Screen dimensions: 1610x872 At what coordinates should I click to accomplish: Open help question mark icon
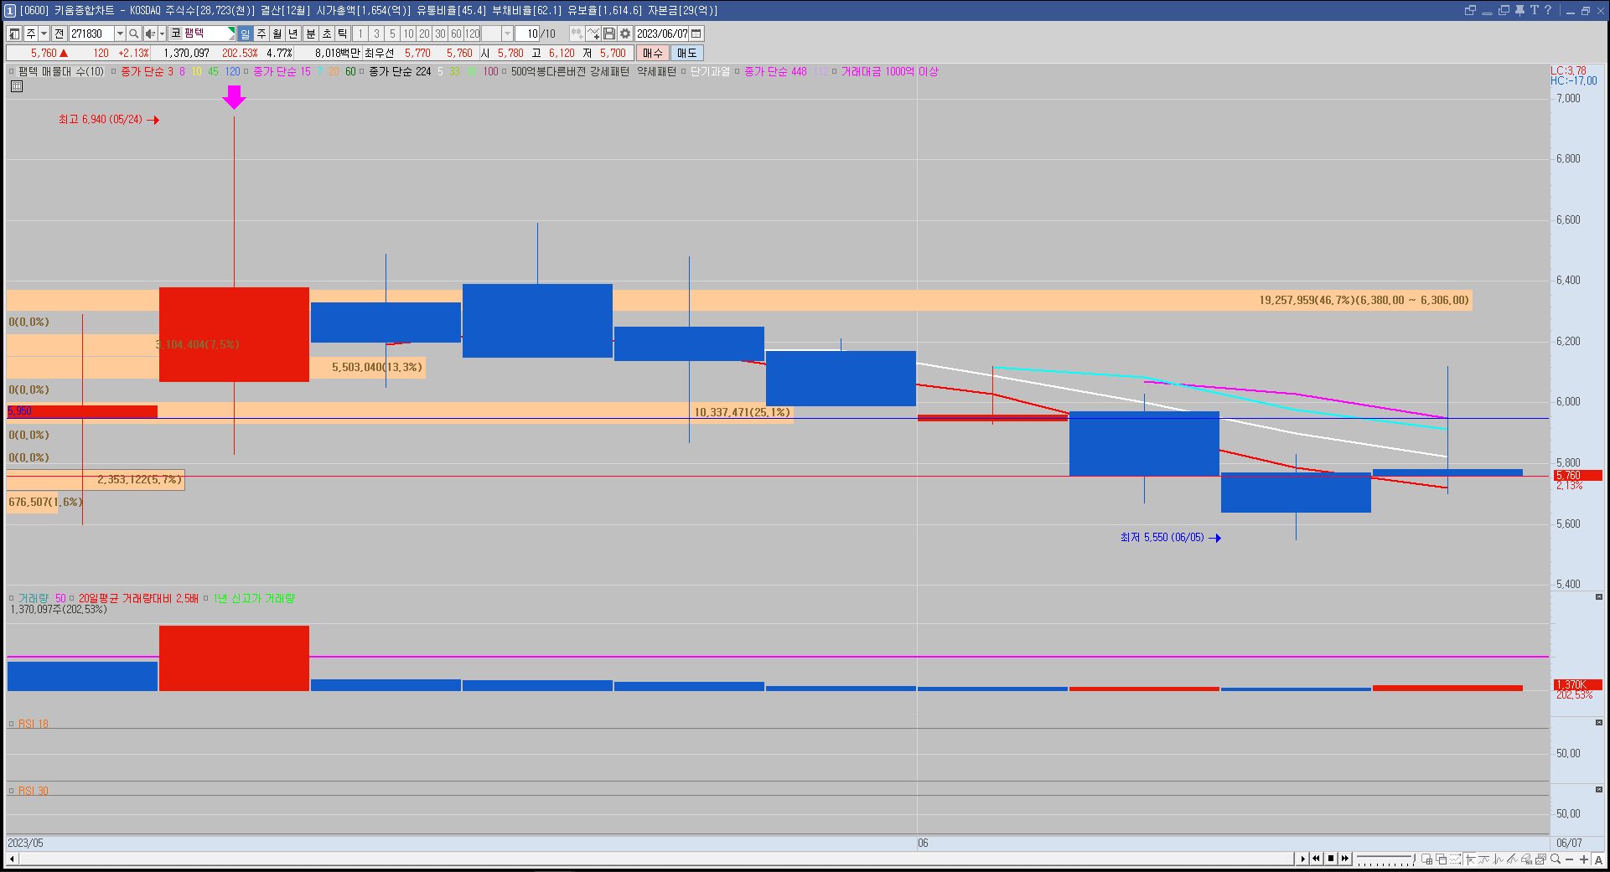point(1548,10)
